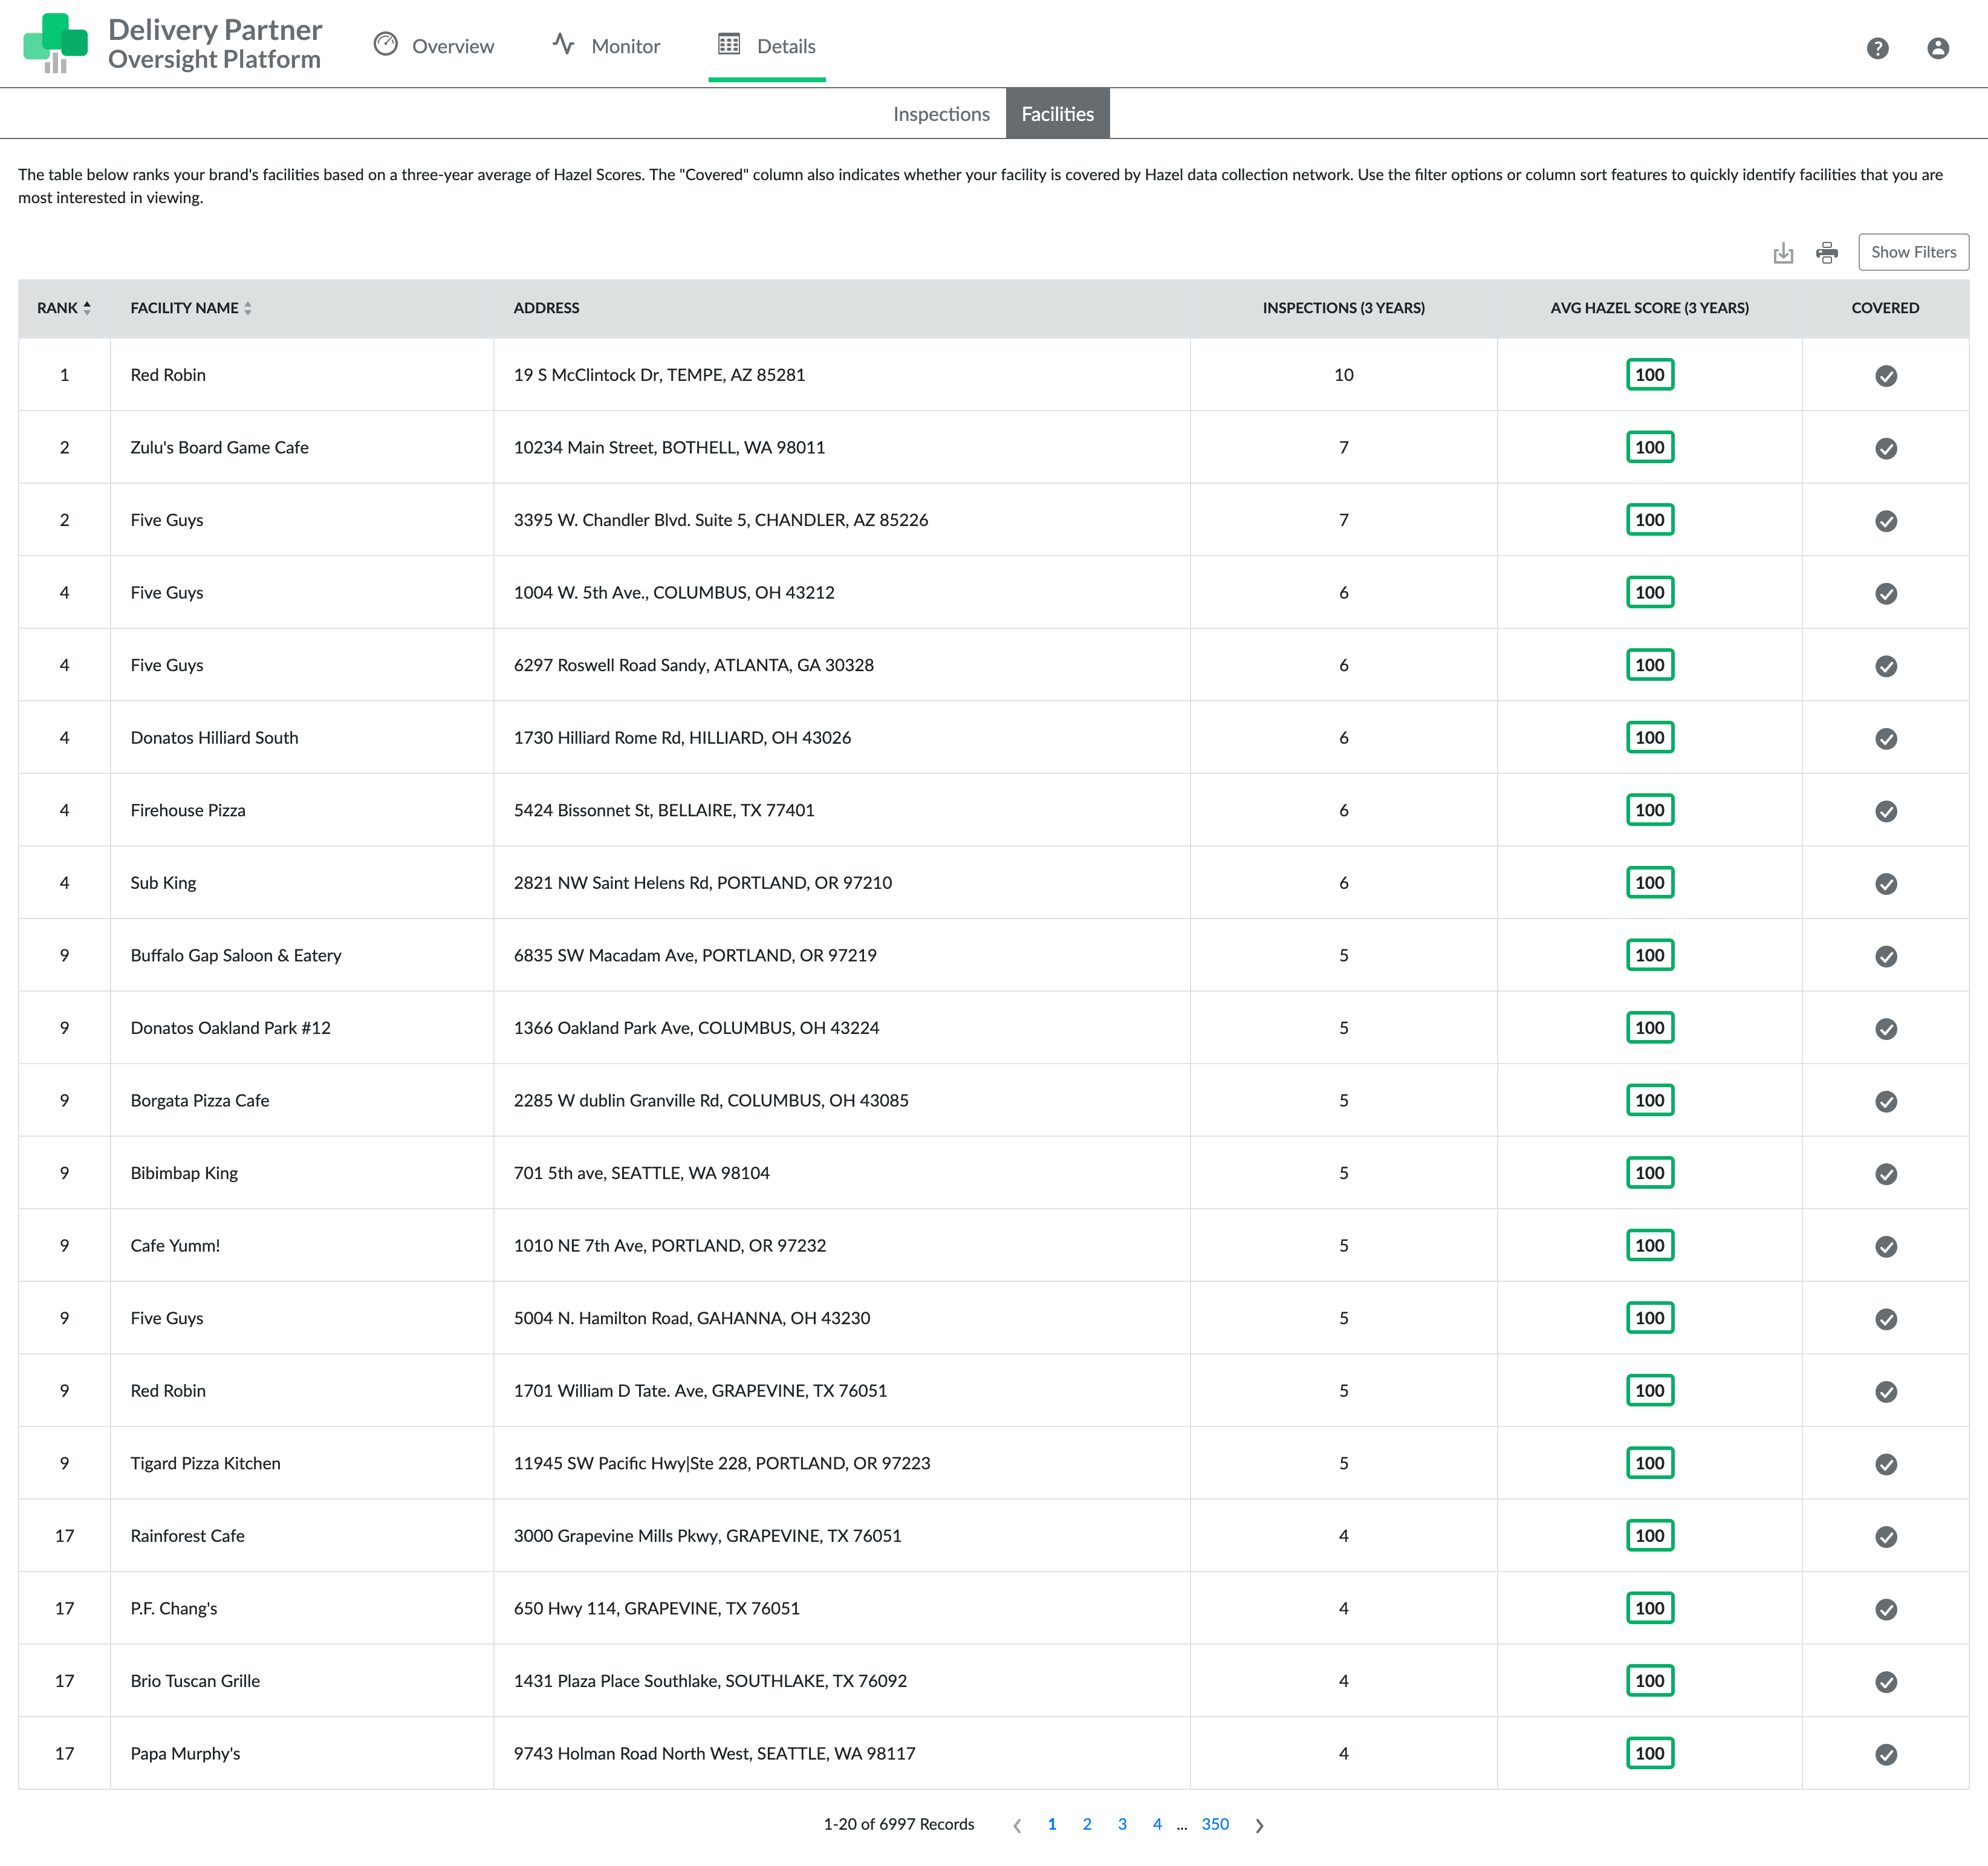Click the download/export icon above the table
Image resolution: width=1988 pixels, height=1866 pixels.
pos(1783,253)
